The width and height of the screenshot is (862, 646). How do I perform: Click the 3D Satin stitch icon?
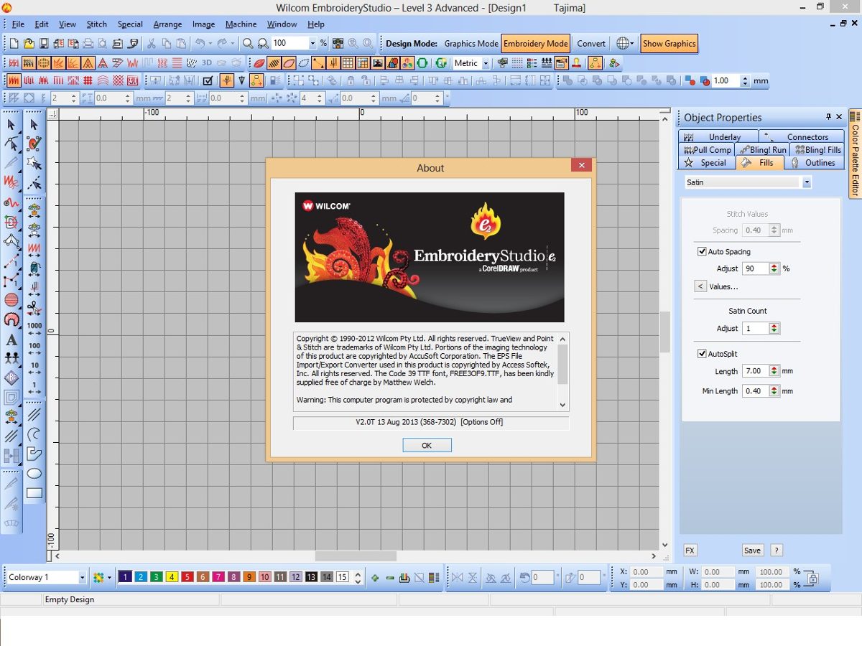click(207, 63)
